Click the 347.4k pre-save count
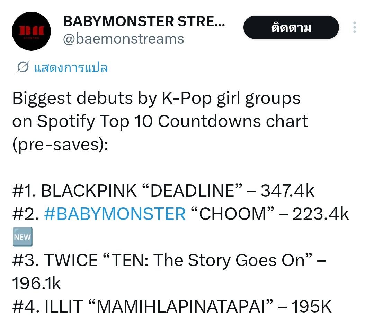 pyautogui.click(x=287, y=191)
